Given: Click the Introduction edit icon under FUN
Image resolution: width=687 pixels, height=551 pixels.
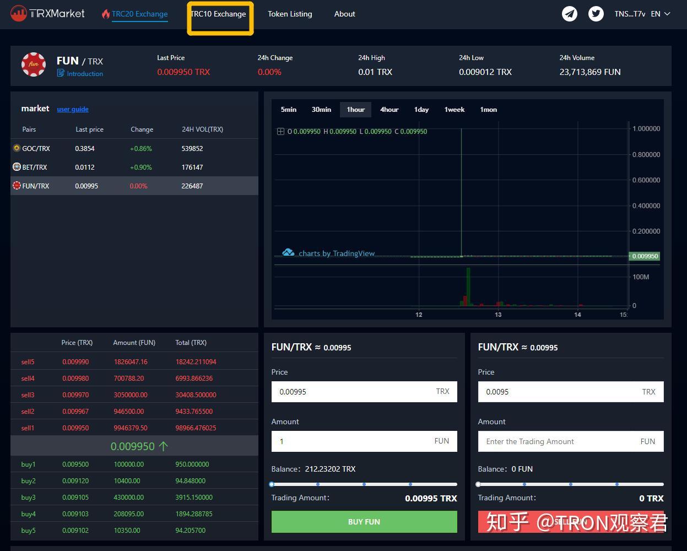Looking at the screenshot, I should click(61, 73).
